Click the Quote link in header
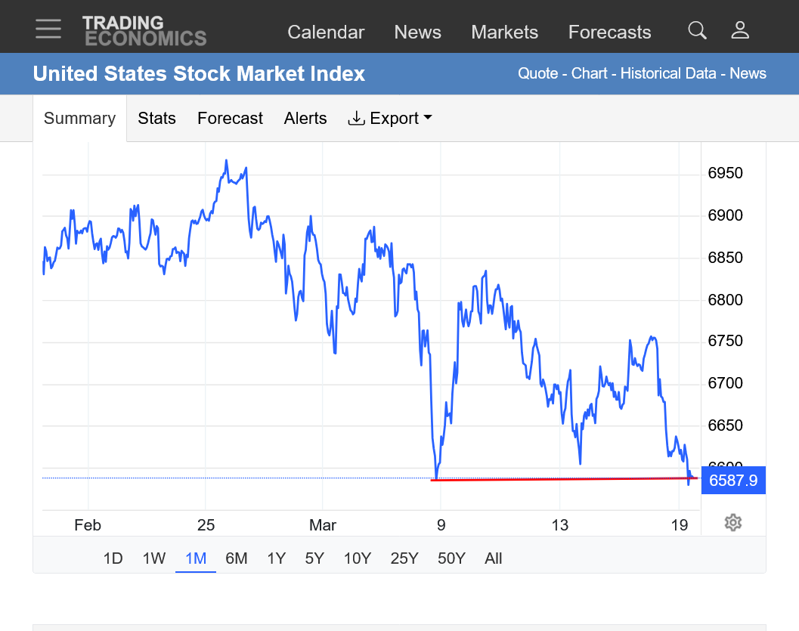Screen dimensions: 799x631 click(537, 74)
